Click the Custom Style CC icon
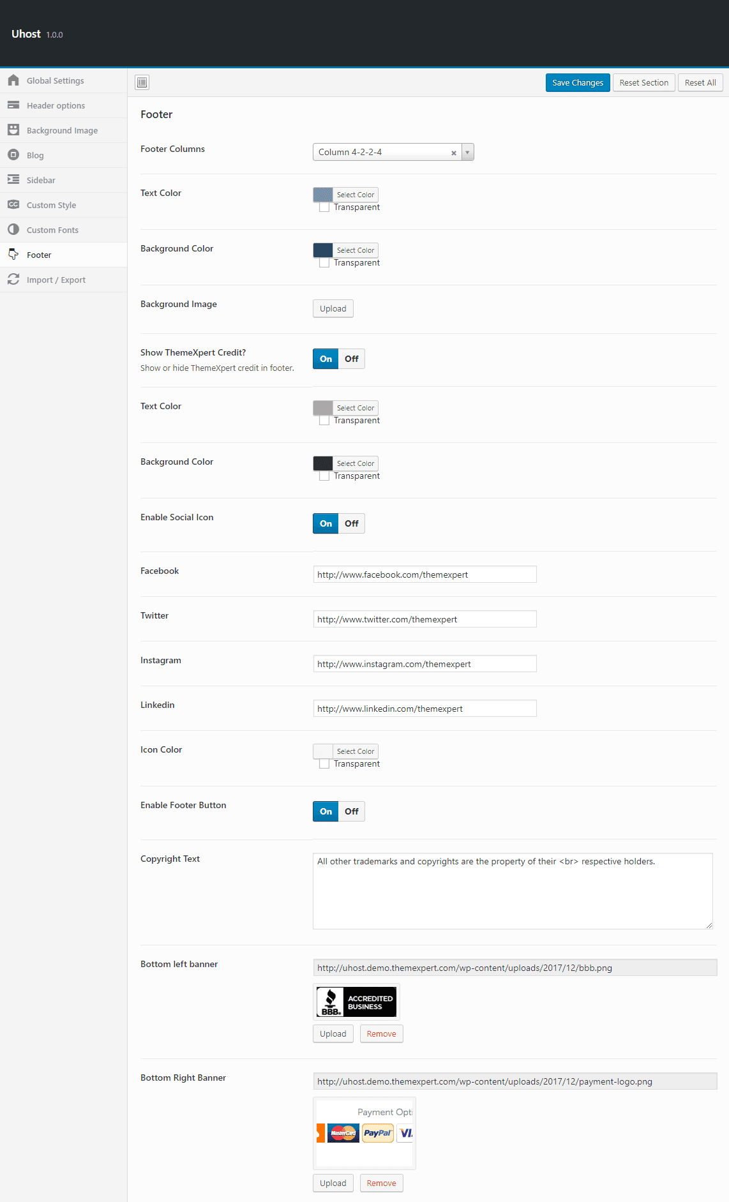The height and width of the screenshot is (1202, 729). click(x=13, y=205)
